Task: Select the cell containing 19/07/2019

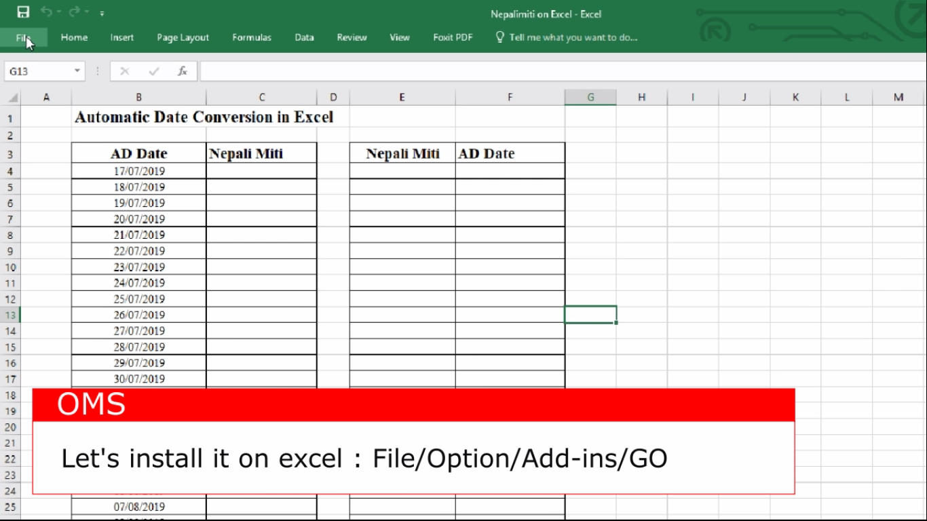Action: point(138,203)
